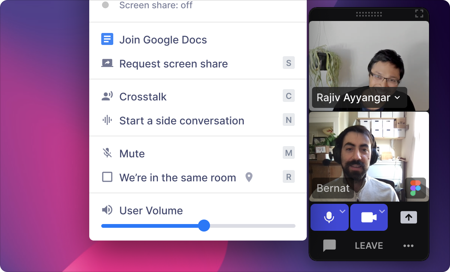Click the We're in the same room label
The height and width of the screenshot is (272, 450).
(x=178, y=178)
